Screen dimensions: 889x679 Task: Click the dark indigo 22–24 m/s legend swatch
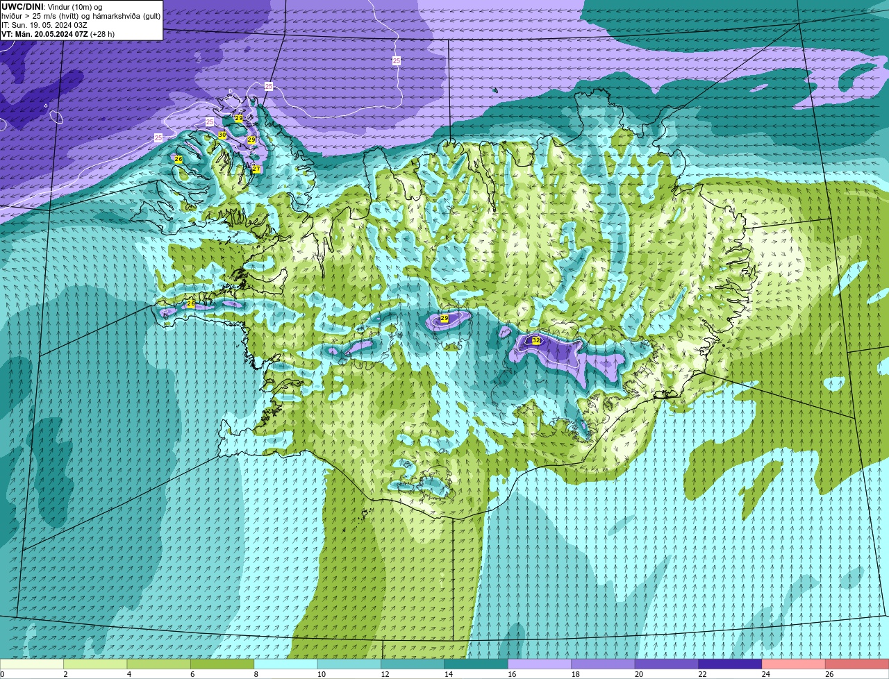pyautogui.click(x=730, y=664)
